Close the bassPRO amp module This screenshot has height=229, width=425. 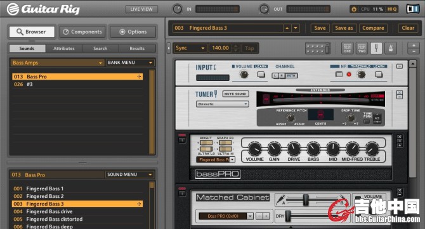click(400, 137)
